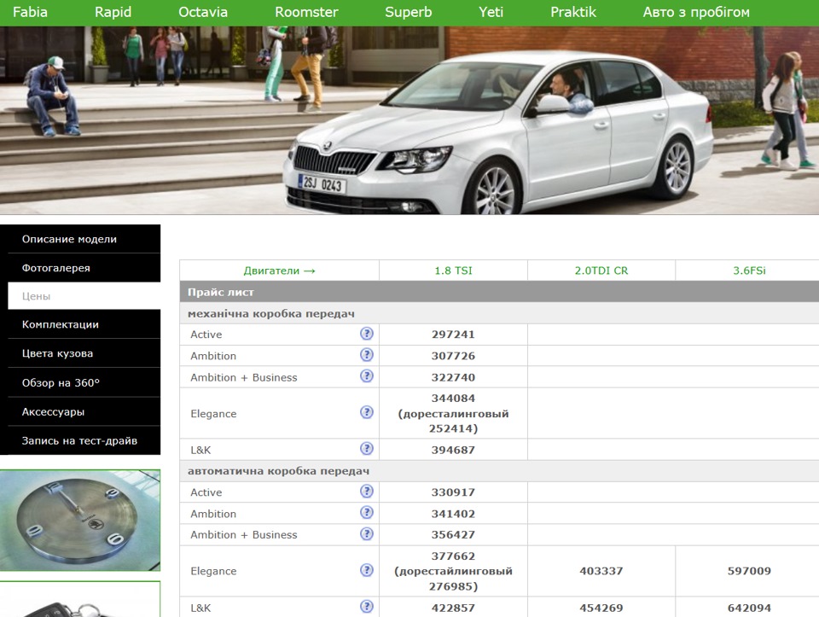Click автоматична коробка передач section label

point(278,471)
